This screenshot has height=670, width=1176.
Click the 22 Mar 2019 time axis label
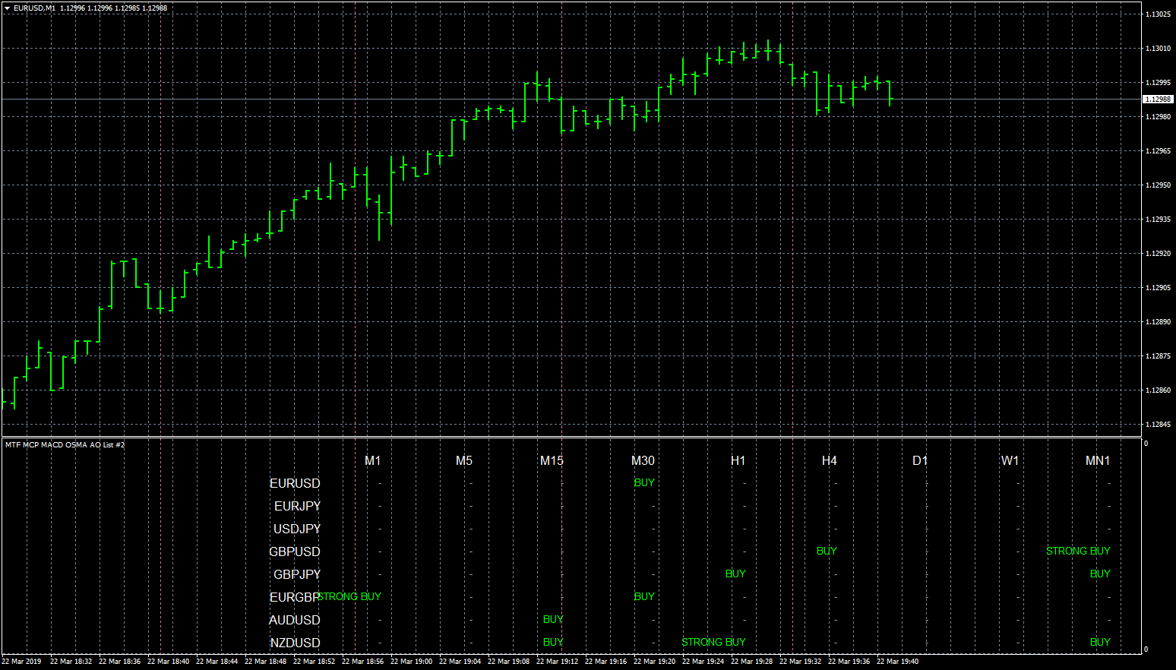(x=21, y=662)
